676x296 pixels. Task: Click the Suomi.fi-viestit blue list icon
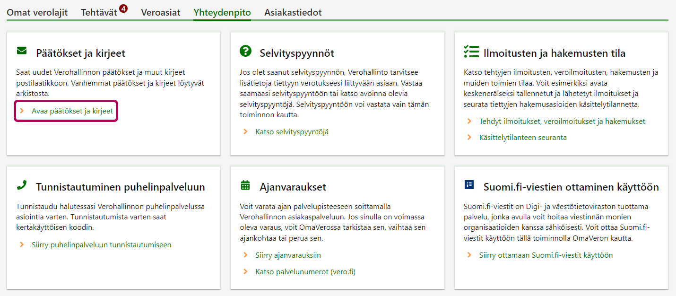point(469,185)
